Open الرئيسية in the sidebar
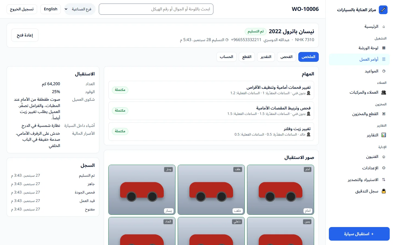This screenshot has width=393, height=245. [x=359, y=27]
